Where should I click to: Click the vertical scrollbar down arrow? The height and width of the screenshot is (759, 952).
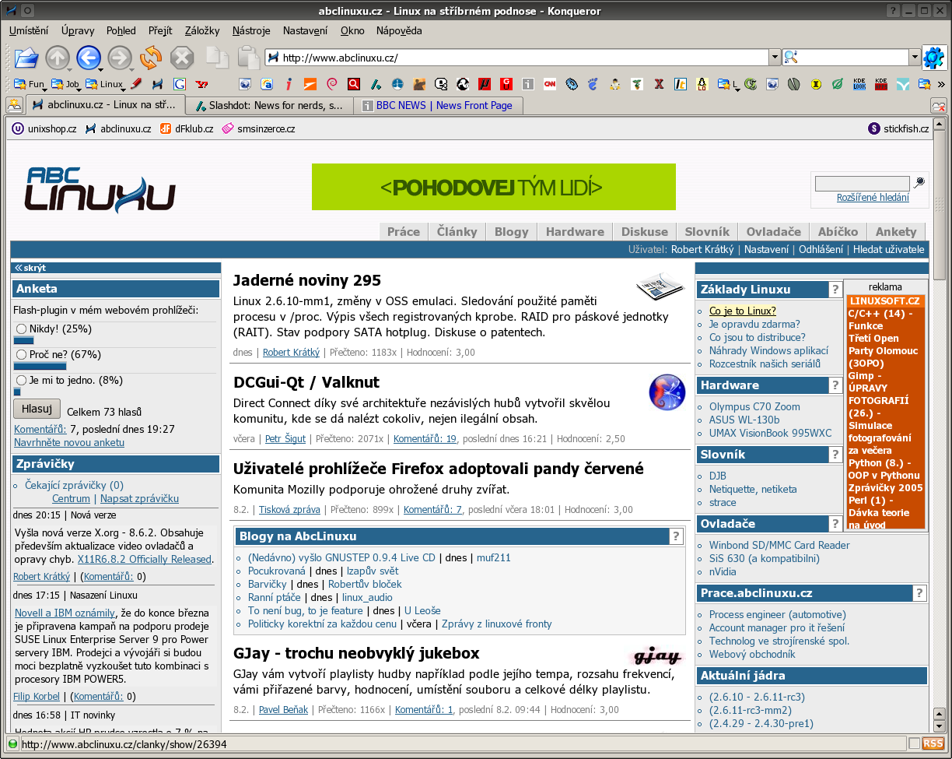[939, 727]
